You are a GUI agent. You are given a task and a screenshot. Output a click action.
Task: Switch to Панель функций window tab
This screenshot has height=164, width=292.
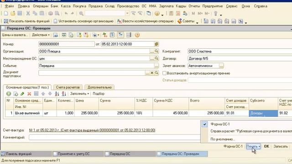click(26, 154)
